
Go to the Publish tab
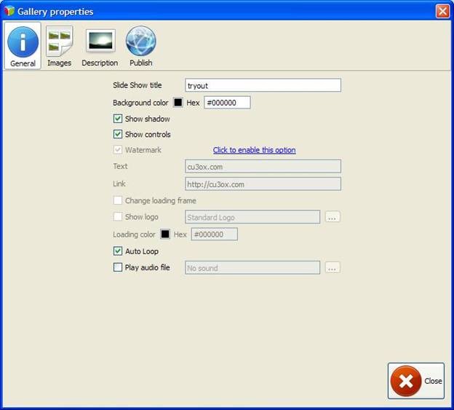(141, 46)
